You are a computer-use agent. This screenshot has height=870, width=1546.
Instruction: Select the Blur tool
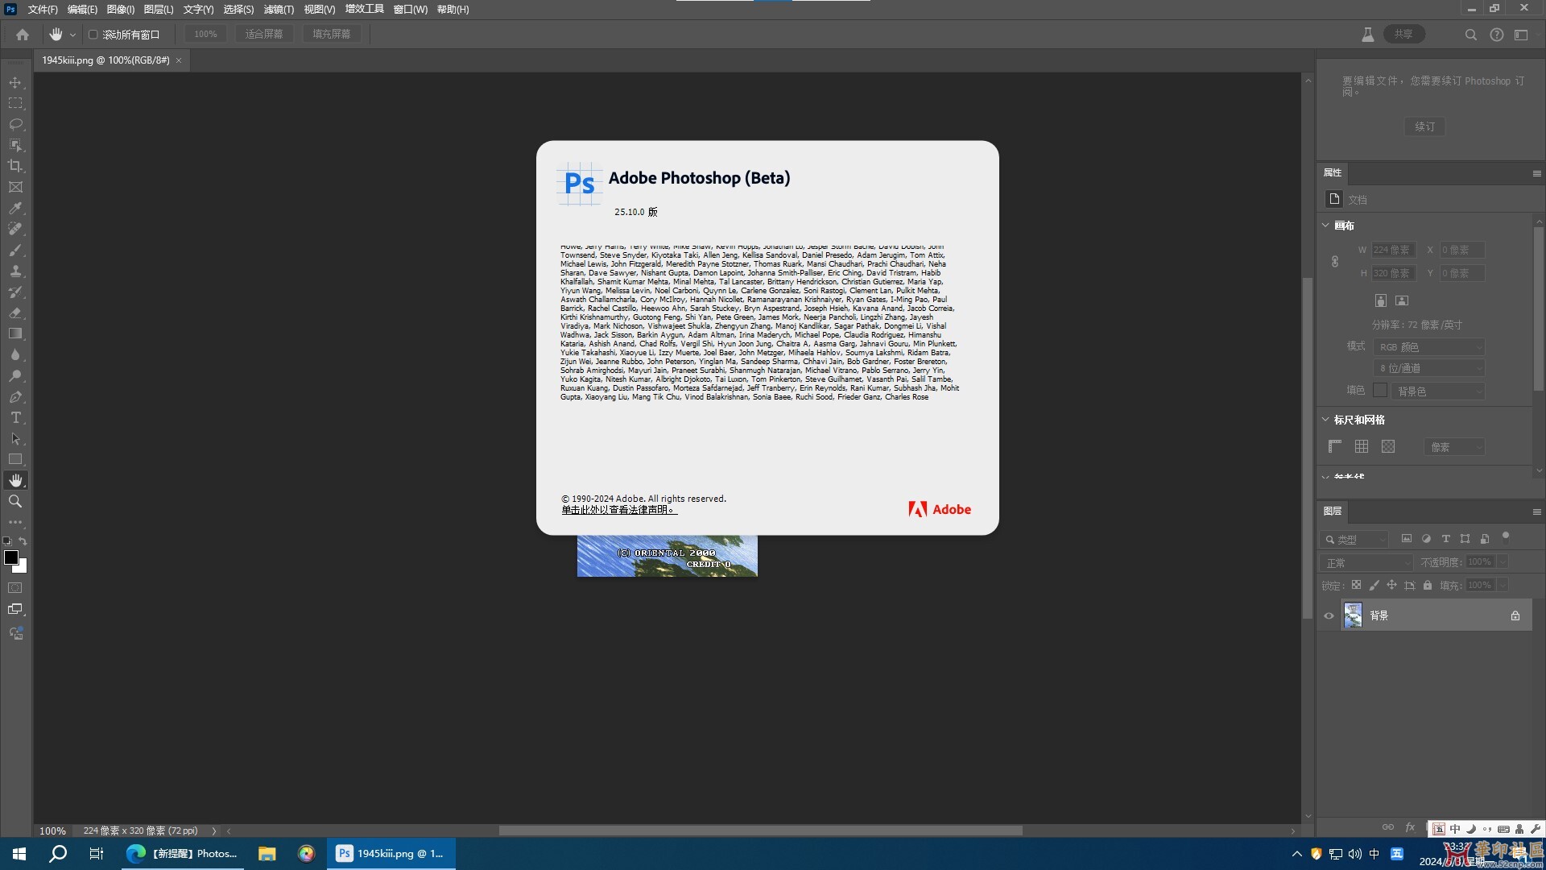15,355
